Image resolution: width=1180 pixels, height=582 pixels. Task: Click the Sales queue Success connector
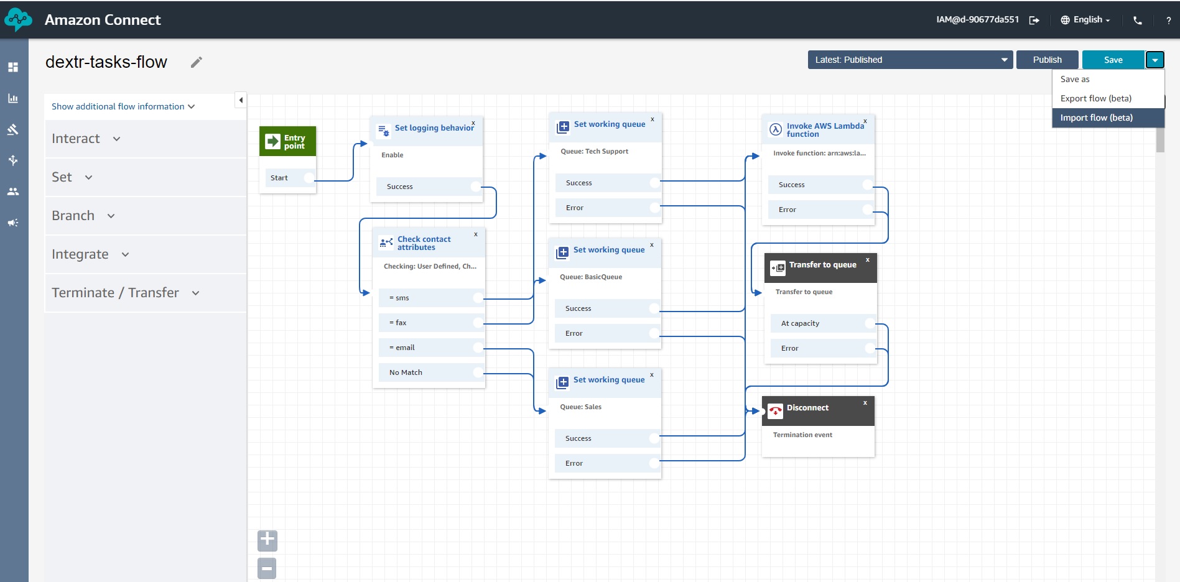click(x=654, y=438)
